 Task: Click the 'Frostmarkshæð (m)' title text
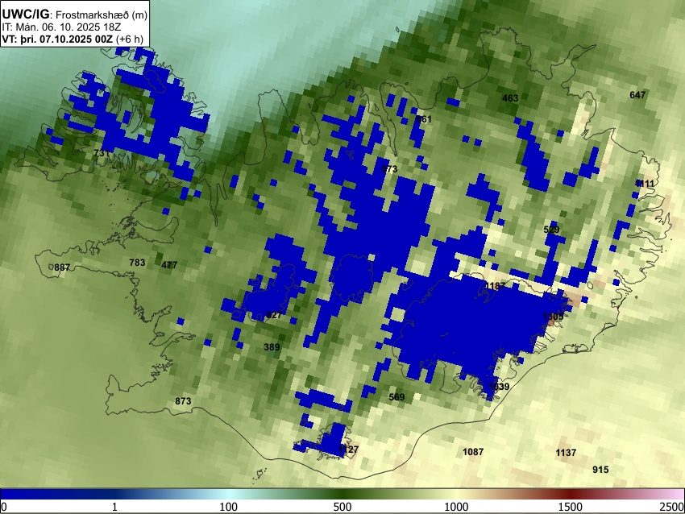click(x=102, y=15)
